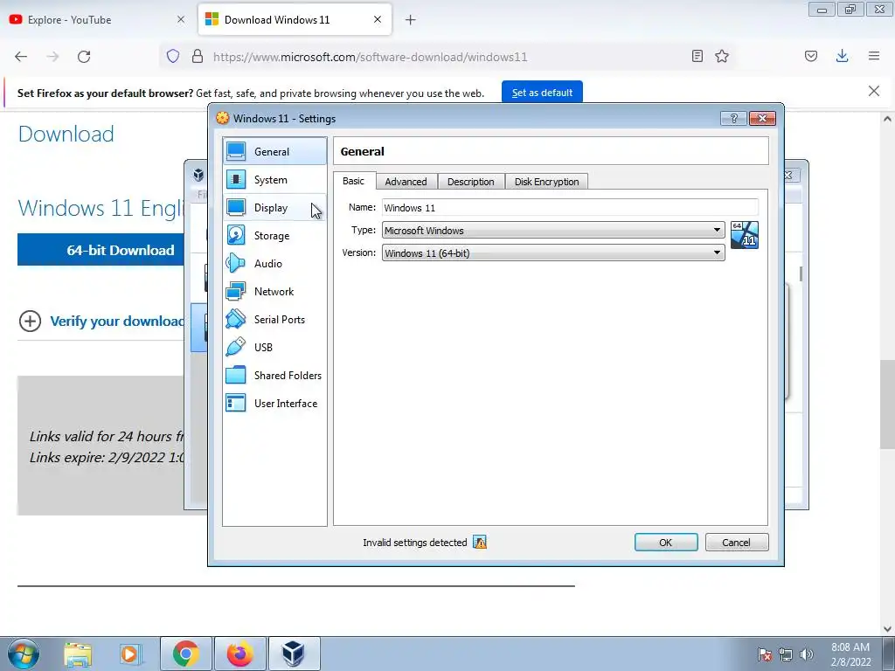Click the tracking protection shield icon

[173, 56]
